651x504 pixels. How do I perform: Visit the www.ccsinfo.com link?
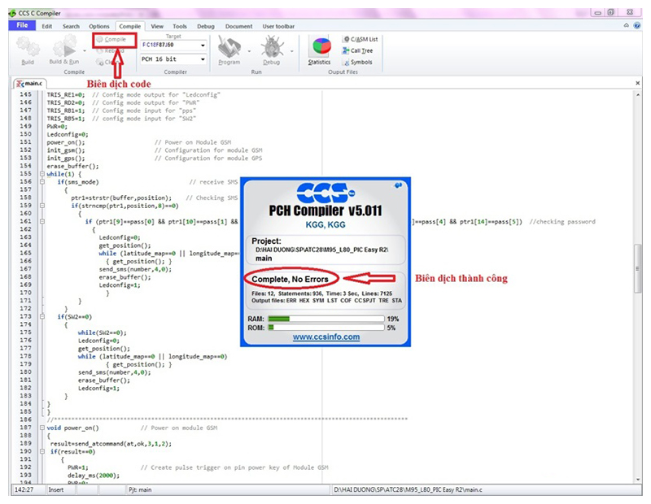[x=326, y=337]
